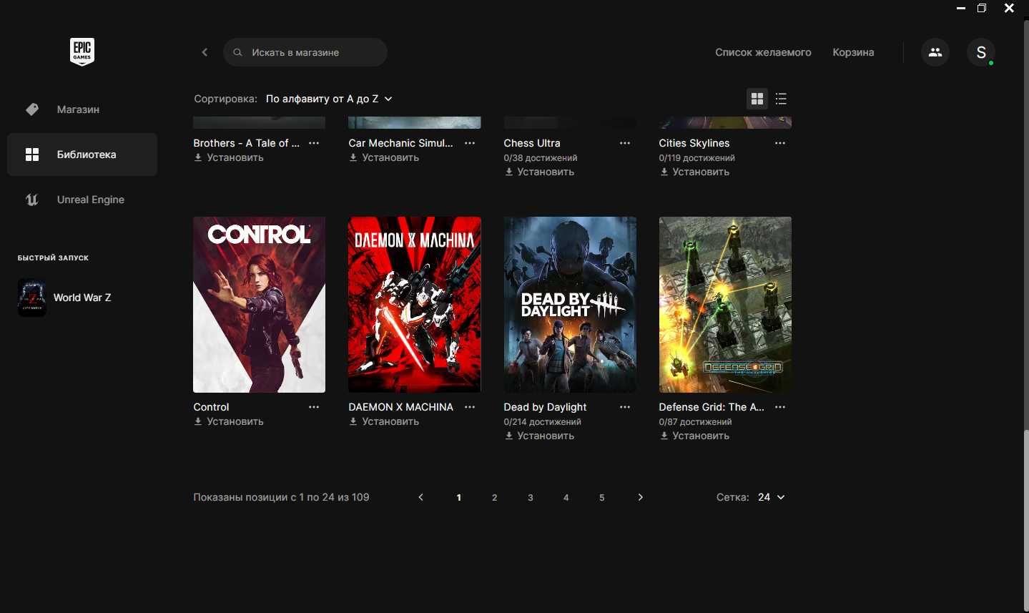Open more options for DAEMON X MACHINA
1029x613 pixels.
tap(470, 407)
